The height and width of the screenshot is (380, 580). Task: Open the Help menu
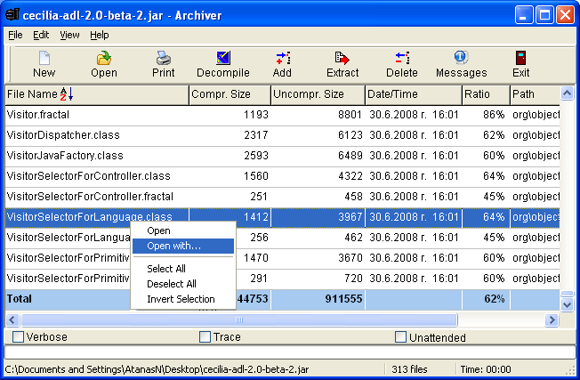coord(99,35)
